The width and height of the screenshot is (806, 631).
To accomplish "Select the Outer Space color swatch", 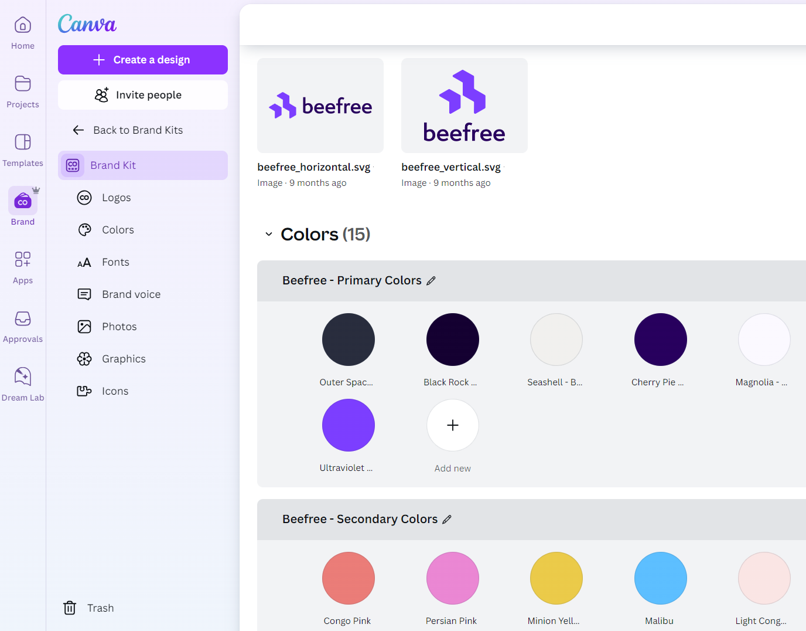I will tap(349, 340).
